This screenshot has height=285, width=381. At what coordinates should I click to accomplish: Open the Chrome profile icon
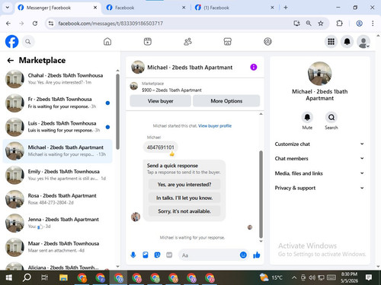click(359, 24)
